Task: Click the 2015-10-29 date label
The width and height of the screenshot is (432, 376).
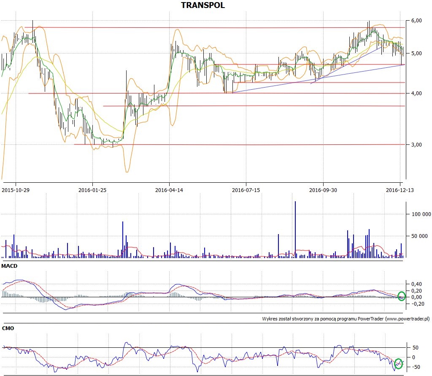Action: [x=16, y=190]
